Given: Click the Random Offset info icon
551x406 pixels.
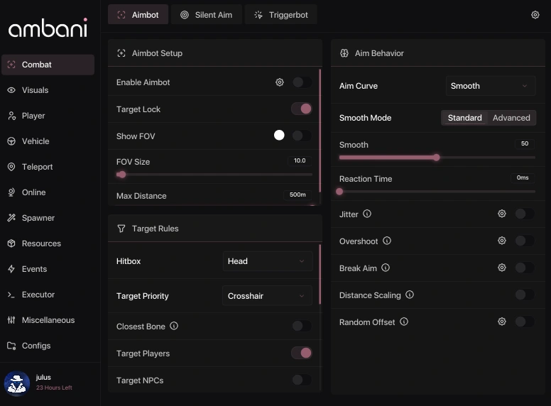Looking at the screenshot, I should coord(404,322).
